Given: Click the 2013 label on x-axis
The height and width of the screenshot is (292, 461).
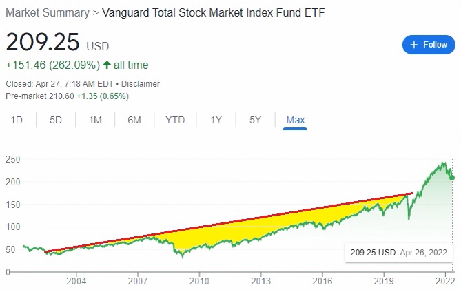Looking at the screenshot, I should tap(260, 281).
